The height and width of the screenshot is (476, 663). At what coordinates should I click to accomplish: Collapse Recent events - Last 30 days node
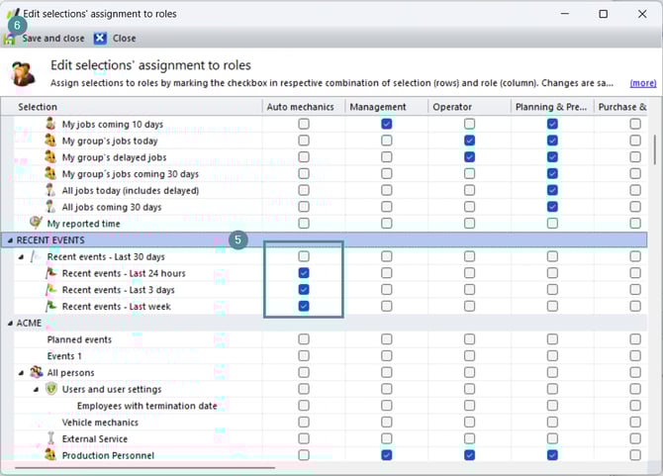[x=21, y=256]
